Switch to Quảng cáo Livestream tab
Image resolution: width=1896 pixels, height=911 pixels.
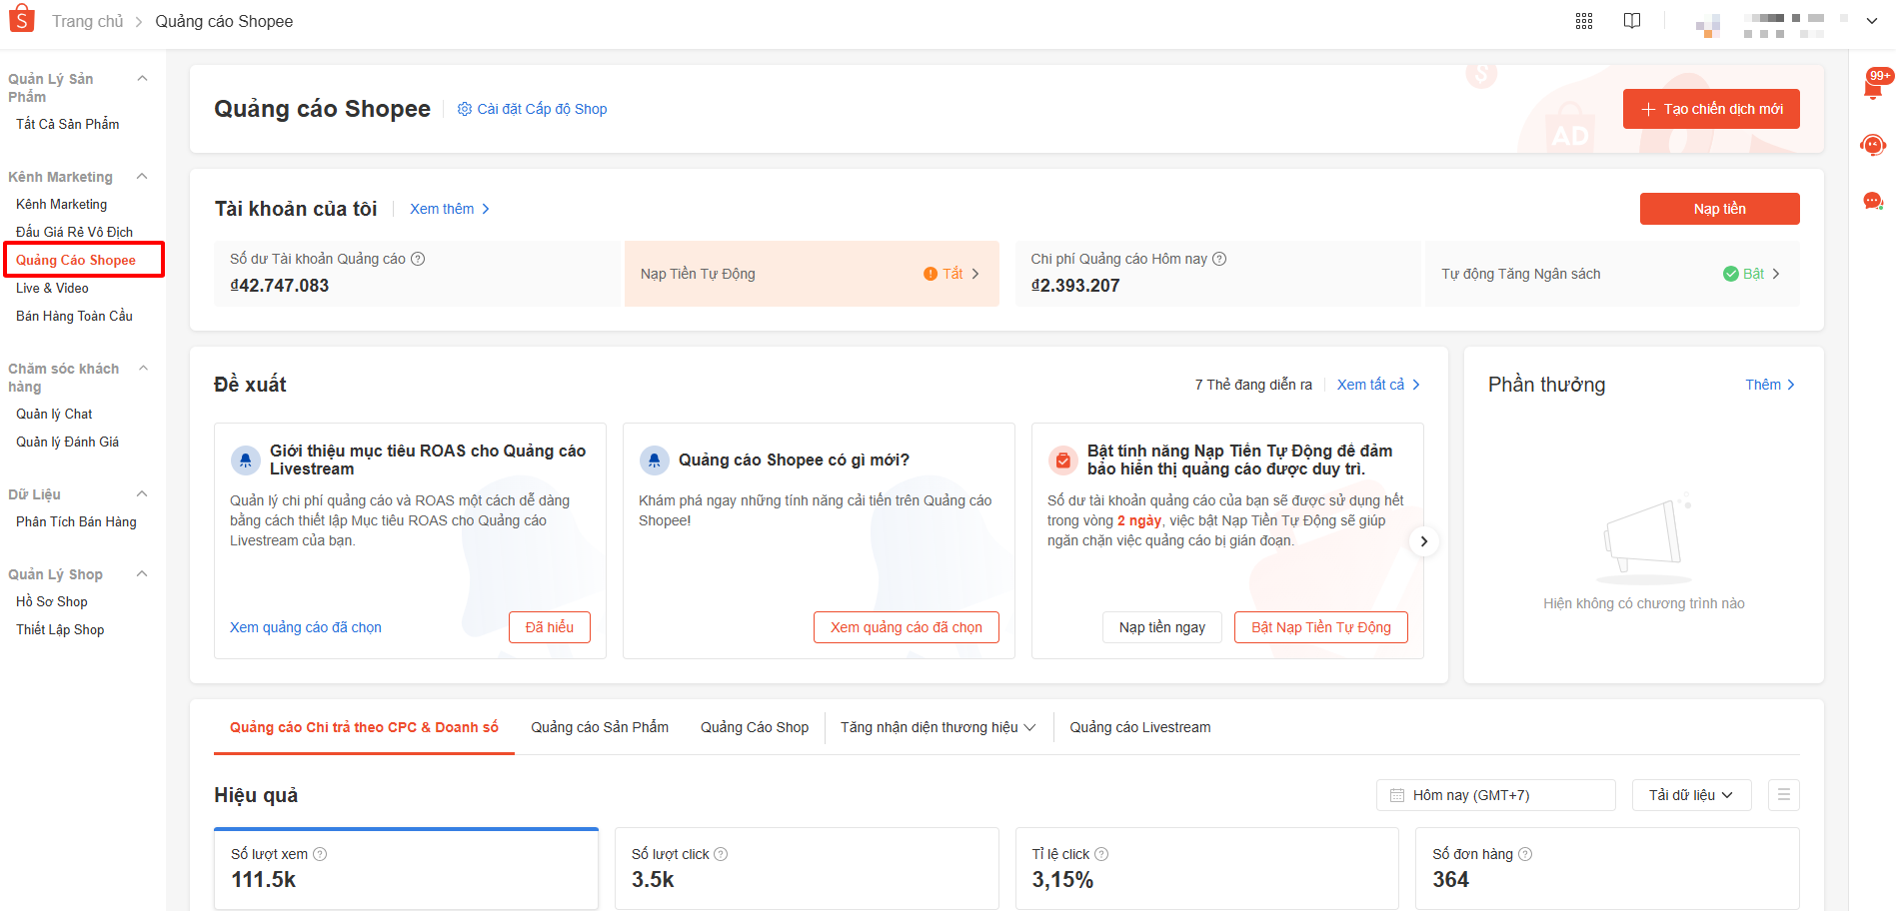pyautogui.click(x=1140, y=727)
